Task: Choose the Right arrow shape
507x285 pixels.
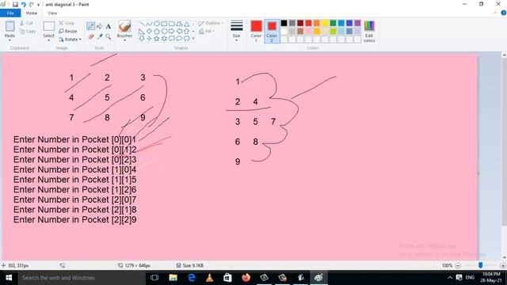Action: pyautogui.click(x=172, y=32)
